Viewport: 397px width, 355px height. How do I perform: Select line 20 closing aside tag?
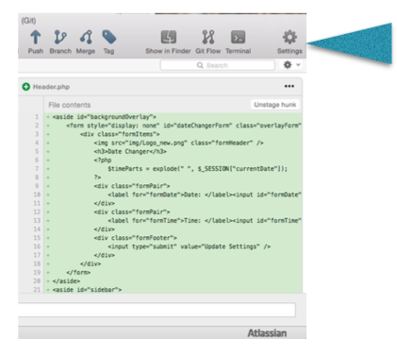point(66,281)
